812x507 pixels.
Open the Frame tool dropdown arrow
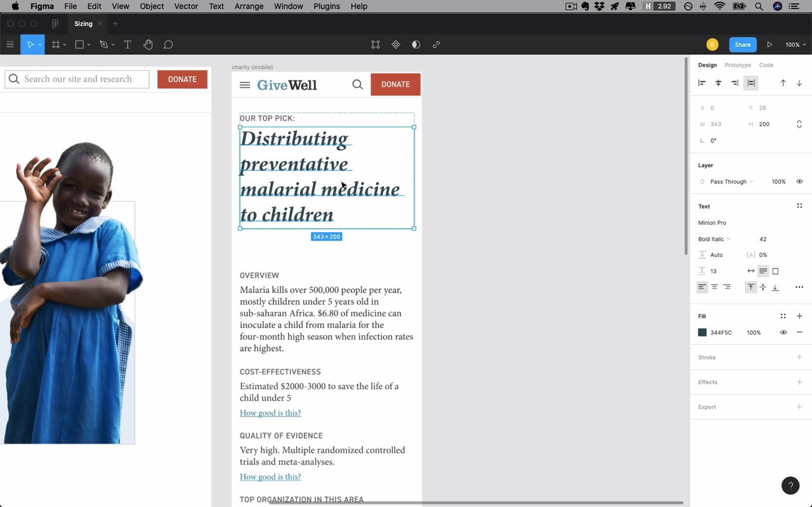(65, 45)
